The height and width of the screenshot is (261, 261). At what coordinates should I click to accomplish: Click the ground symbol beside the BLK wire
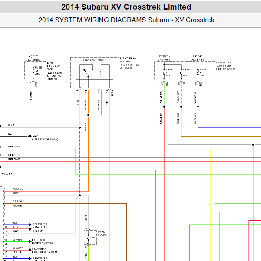point(30,136)
